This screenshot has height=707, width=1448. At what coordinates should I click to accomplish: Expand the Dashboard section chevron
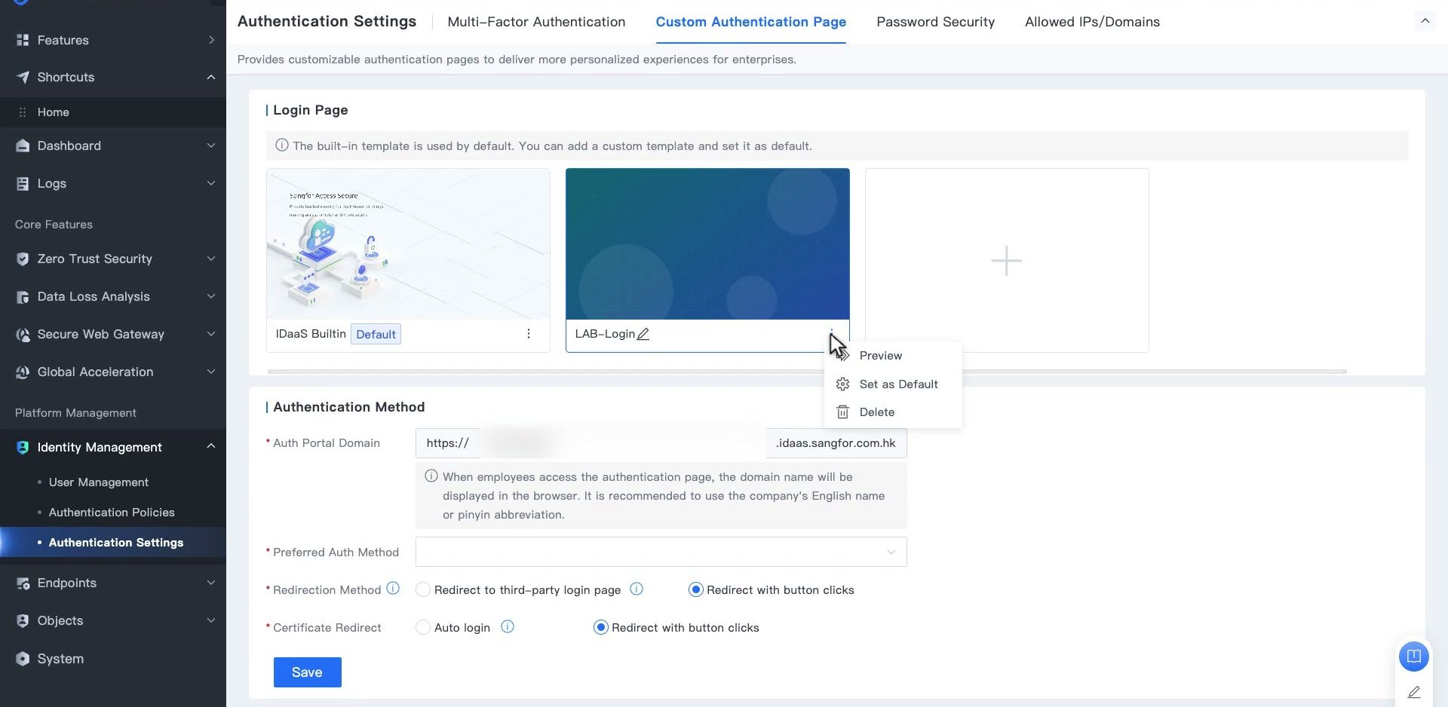click(211, 145)
